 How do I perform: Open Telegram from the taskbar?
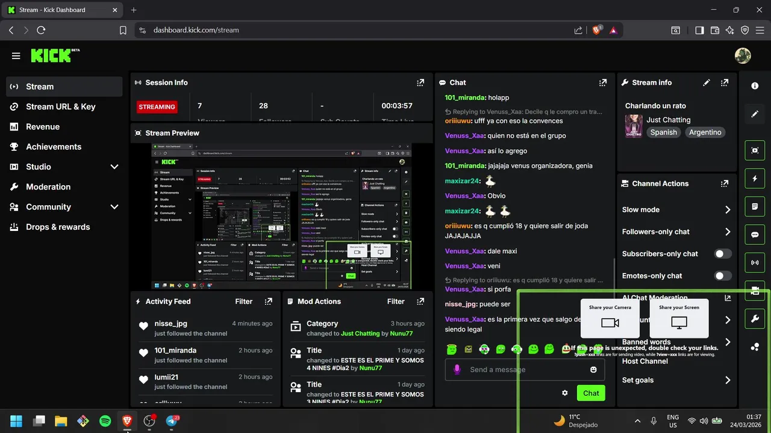click(x=172, y=421)
